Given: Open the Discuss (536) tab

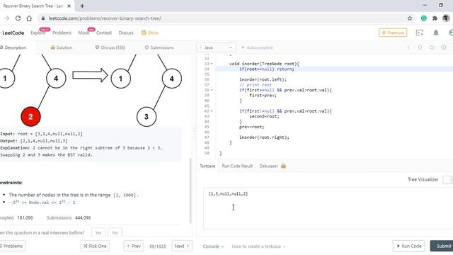Looking at the screenshot, I should click(x=110, y=47).
